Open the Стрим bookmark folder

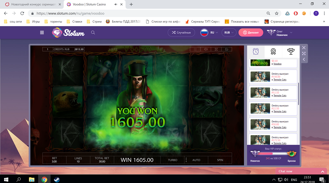coord(94,21)
